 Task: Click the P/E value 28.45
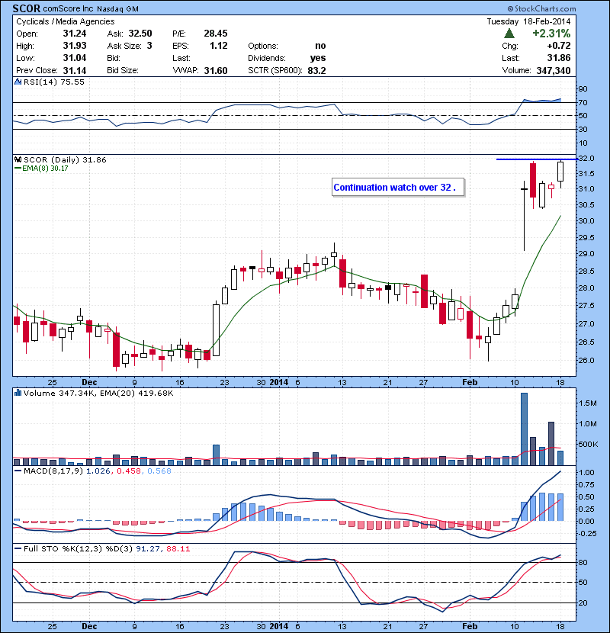216,33
